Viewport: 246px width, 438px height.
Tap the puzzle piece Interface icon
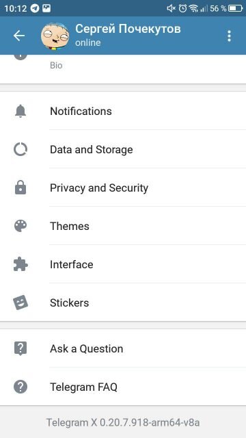click(20, 264)
